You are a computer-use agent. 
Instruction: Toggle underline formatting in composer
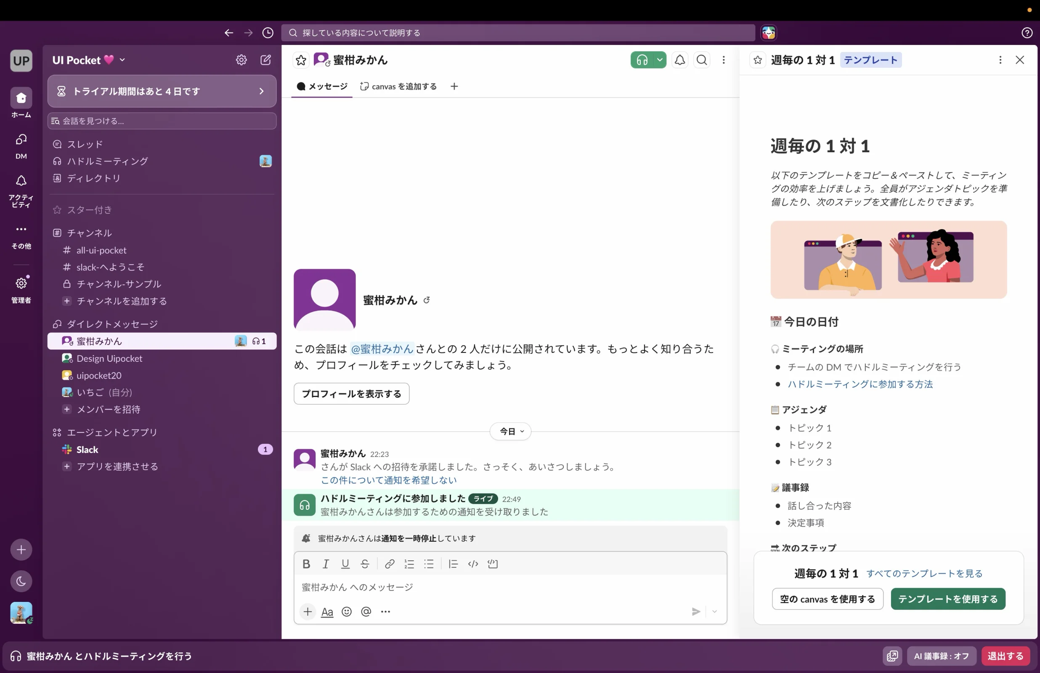(345, 564)
